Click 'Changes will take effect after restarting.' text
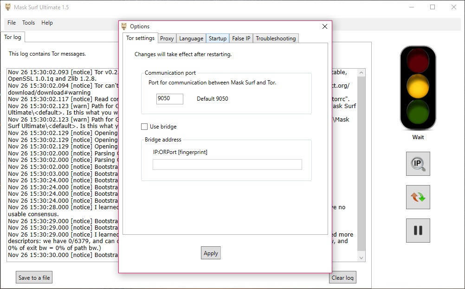The image size is (465, 289). [x=183, y=54]
